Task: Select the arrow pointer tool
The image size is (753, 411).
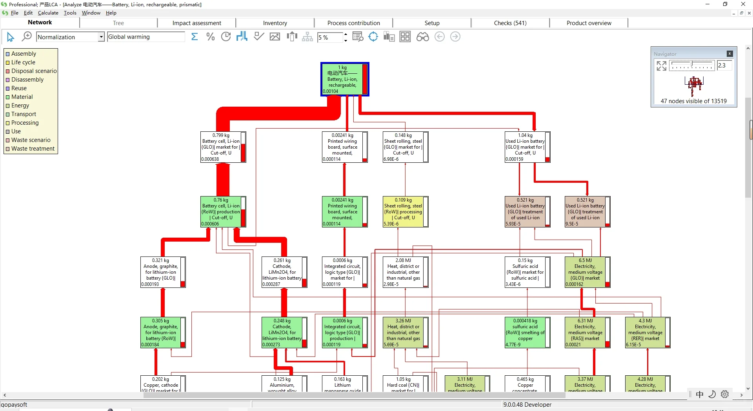Action: [x=11, y=37]
